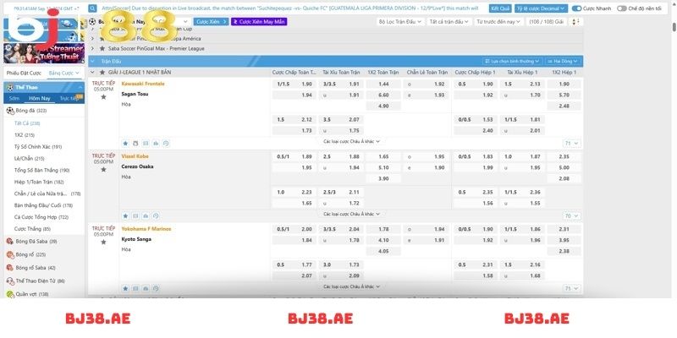Open statistics chart icon for Yokohama F Marinos match
677x338 pixels.
tap(146, 288)
